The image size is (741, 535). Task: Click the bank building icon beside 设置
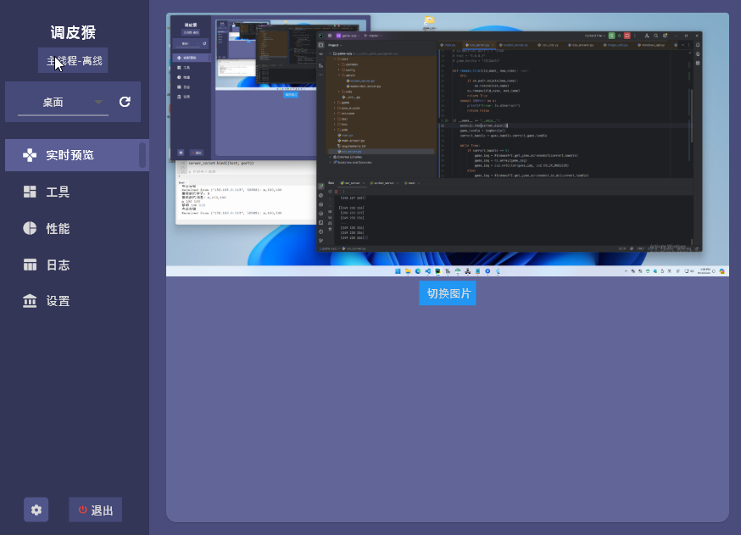pos(30,301)
